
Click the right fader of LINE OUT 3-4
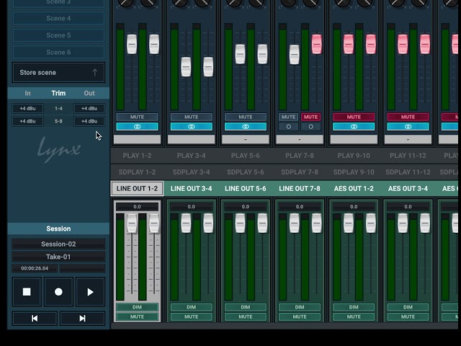[208, 223]
